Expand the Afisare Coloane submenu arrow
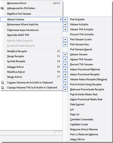The width and height of the screenshot is (113, 143). point(61,19)
